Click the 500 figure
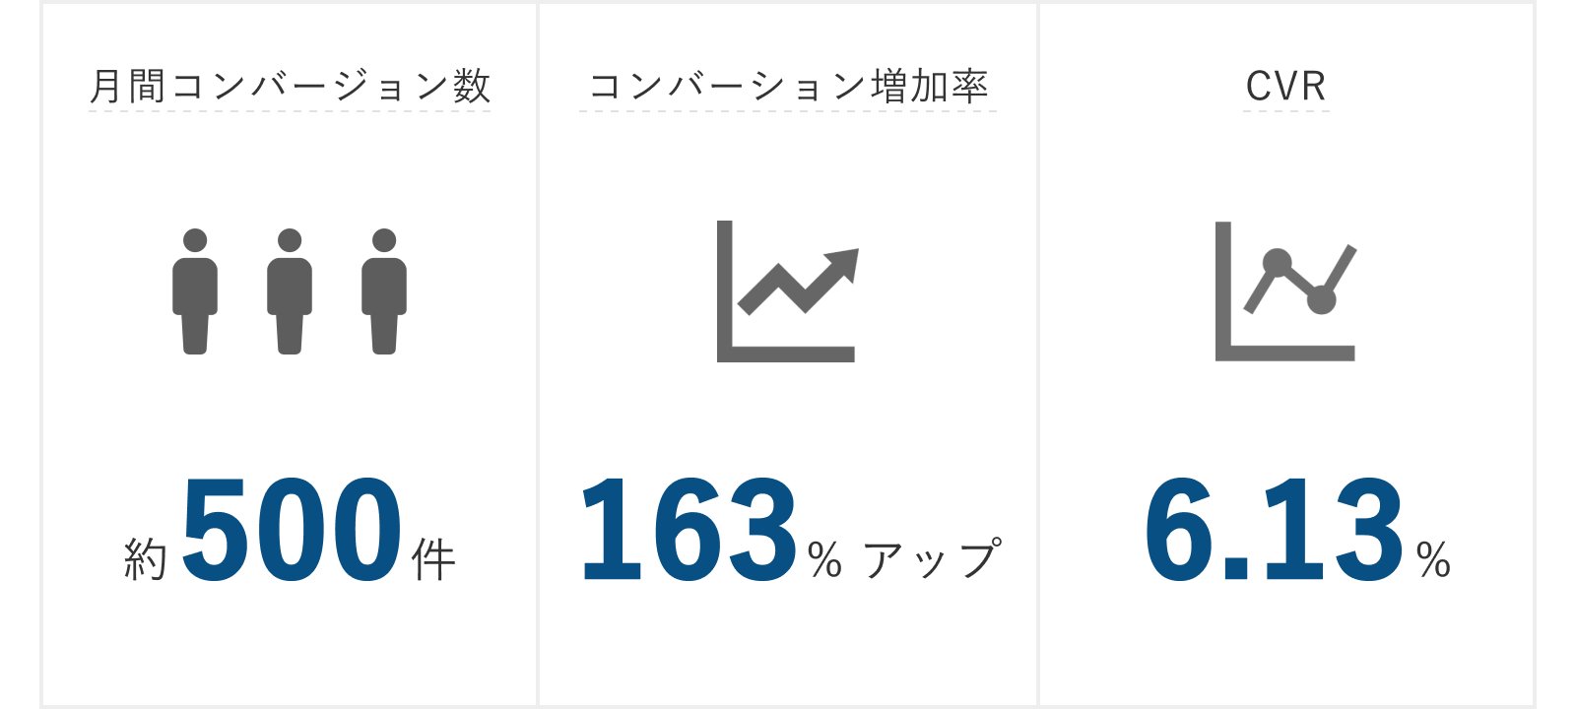 (x=293, y=530)
